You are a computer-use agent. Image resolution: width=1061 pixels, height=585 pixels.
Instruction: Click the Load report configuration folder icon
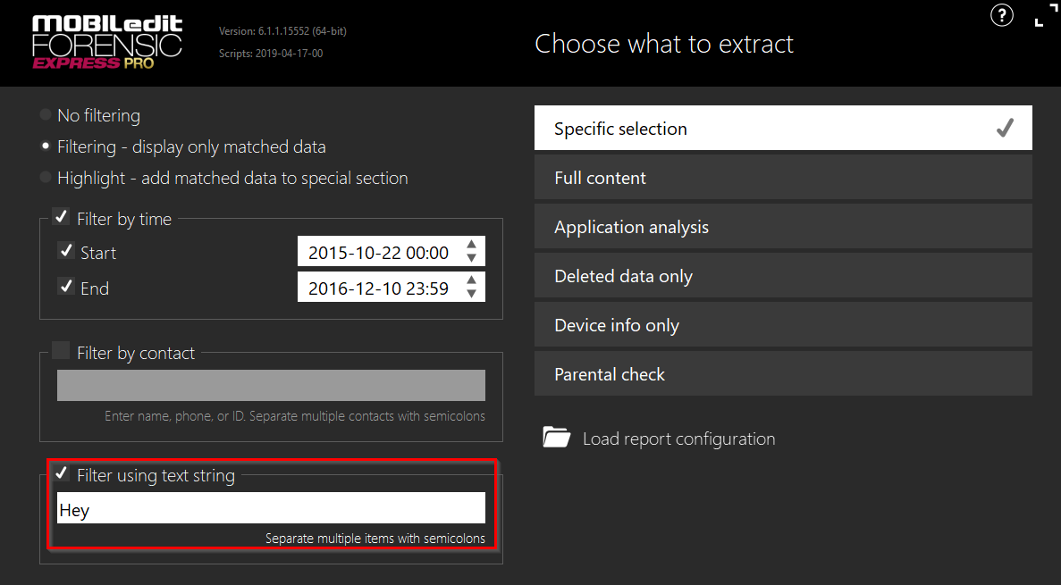coord(556,438)
